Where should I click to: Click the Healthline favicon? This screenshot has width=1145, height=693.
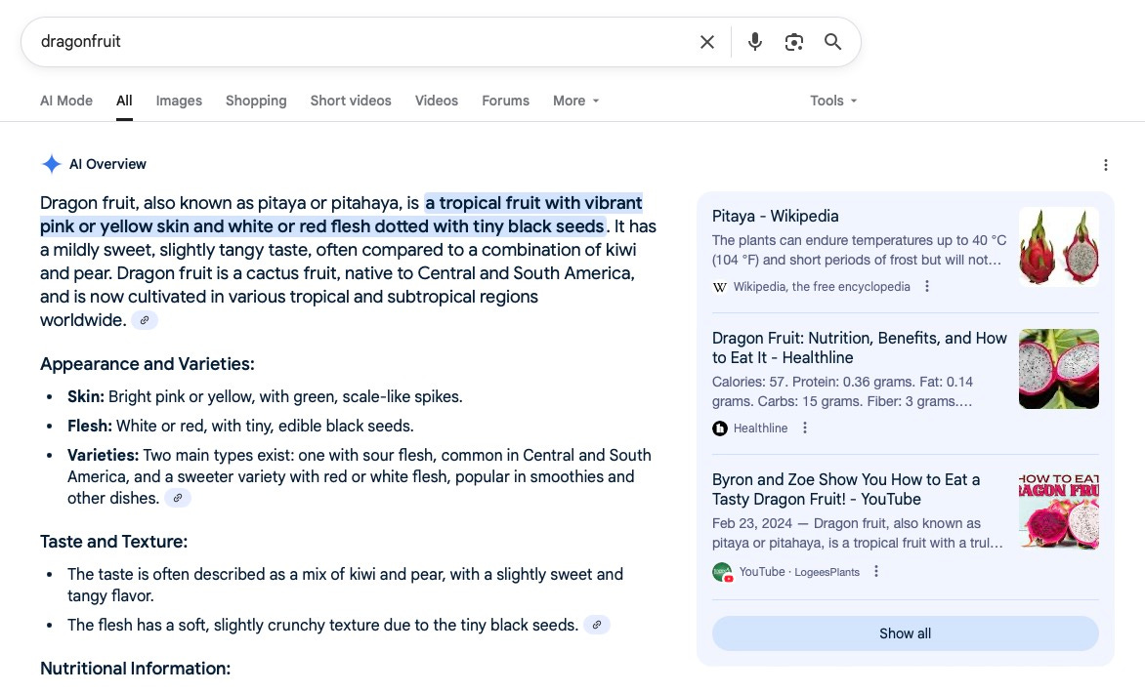coord(719,428)
